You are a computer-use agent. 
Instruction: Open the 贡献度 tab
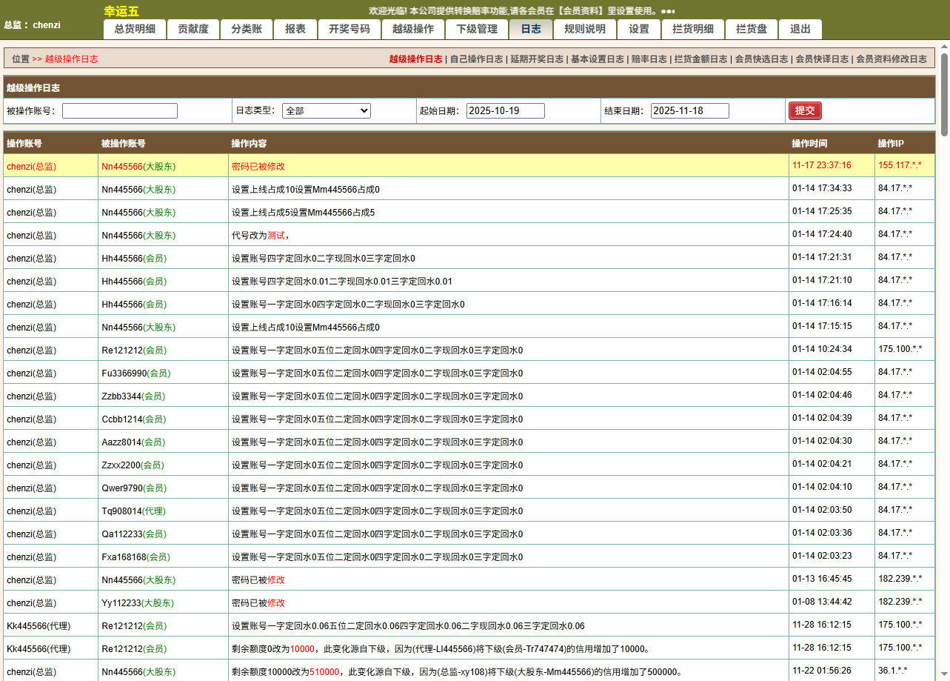pyautogui.click(x=193, y=30)
